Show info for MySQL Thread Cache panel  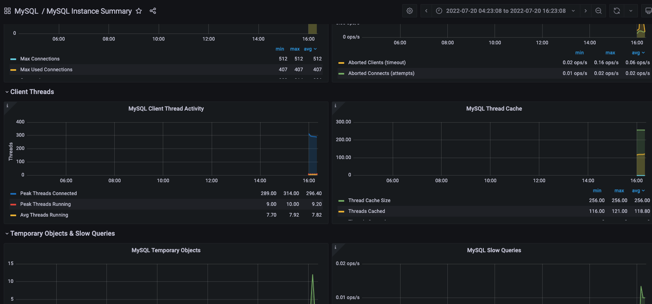335,106
